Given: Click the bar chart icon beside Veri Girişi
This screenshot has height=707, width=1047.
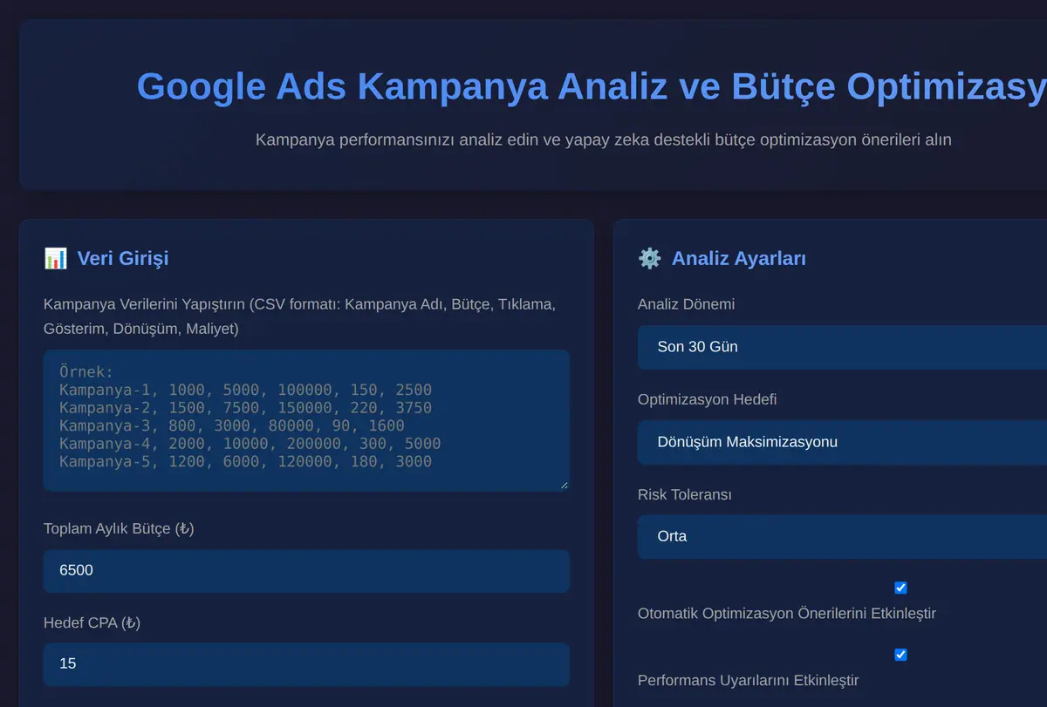Looking at the screenshot, I should click(x=55, y=258).
